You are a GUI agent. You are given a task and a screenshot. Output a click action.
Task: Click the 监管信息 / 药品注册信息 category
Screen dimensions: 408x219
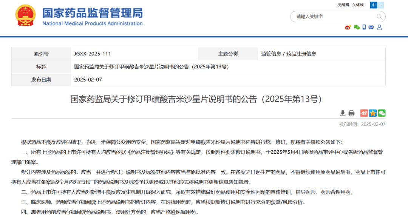[289, 54]
